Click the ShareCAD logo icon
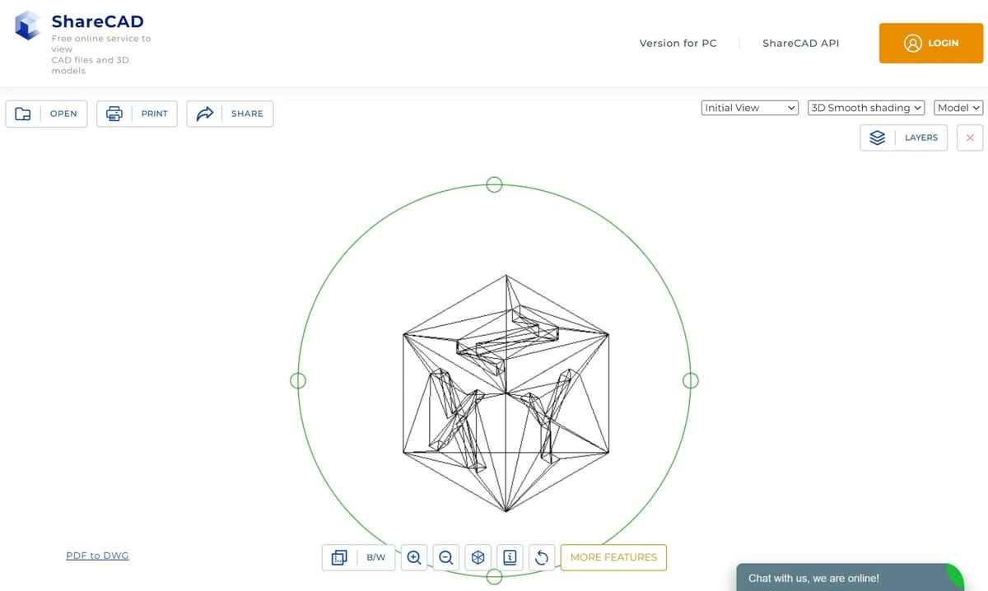The height and width of the screenshot is (591, 988). (x=29, y=25)
